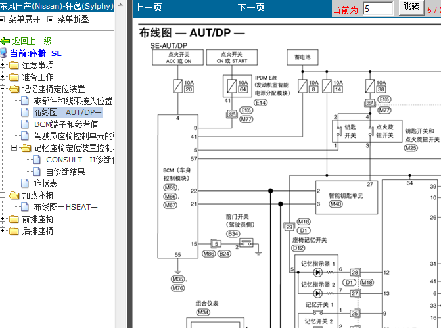
Task: Click the 跳转 jump button
Action: coord(411,7)
